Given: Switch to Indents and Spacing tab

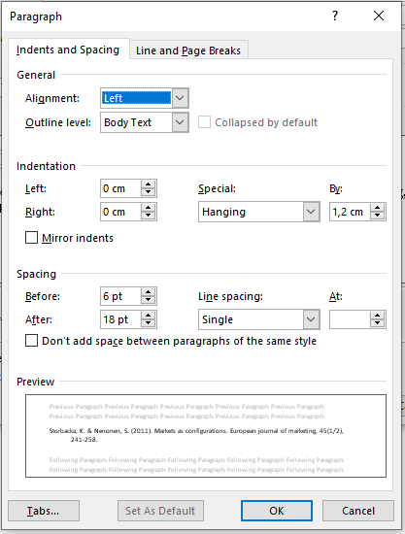Looking at the screenshot, I should [68, 50].
